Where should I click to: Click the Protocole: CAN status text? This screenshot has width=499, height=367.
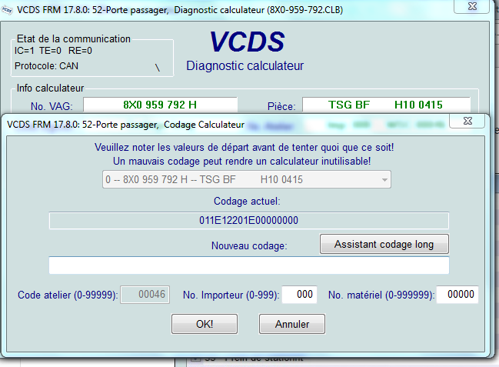[x=46, y=66]
